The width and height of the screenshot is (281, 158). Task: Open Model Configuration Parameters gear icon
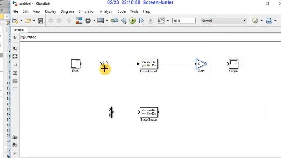click(x=88, y=21)
